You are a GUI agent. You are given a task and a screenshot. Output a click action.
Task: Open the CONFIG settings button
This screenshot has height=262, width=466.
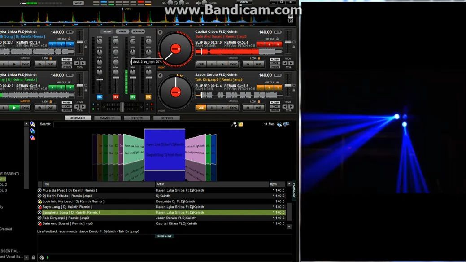[x=244, y=2]
